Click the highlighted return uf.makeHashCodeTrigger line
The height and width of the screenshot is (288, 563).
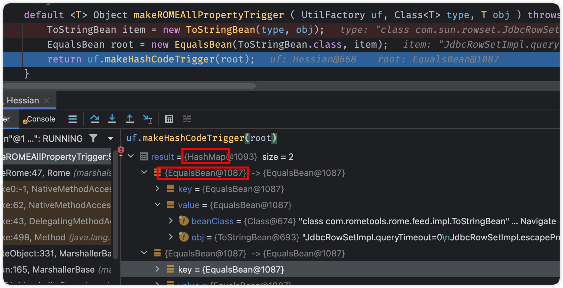pyautogui.click(x=281, y=59)
